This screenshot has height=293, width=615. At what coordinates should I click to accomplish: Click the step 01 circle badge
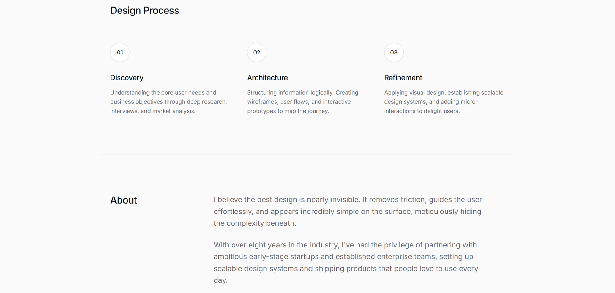click(x=120, y=53)
